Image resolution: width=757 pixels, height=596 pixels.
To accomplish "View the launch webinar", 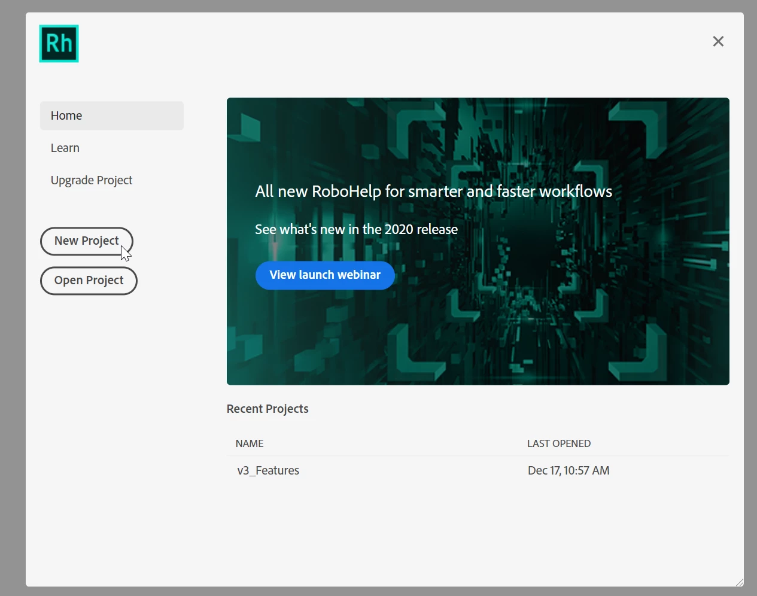I will (325, 275).
